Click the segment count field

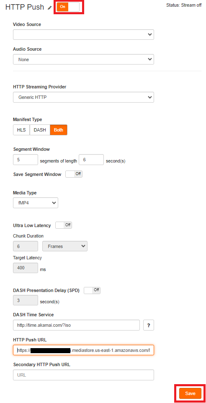pyautogui.click(x=26, y=160)
